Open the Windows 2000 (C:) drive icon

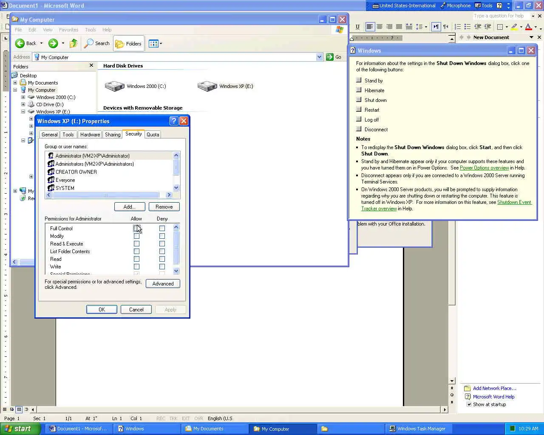click(x=114, y=86)
